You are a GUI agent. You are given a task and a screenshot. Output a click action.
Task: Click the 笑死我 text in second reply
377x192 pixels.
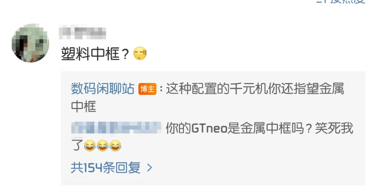click(x=334, y=128)
